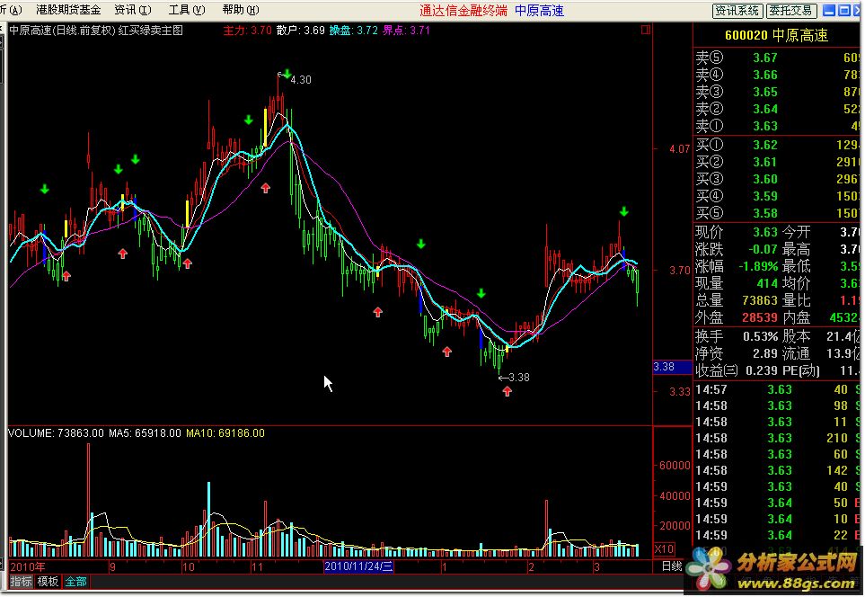The image size is (865, 597).
Task: Select the 买③ 3.60 bid row
Action: point(777,179)
